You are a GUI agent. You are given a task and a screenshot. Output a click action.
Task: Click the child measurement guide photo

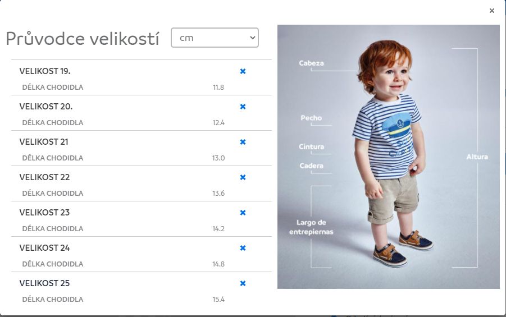point(389,157)
